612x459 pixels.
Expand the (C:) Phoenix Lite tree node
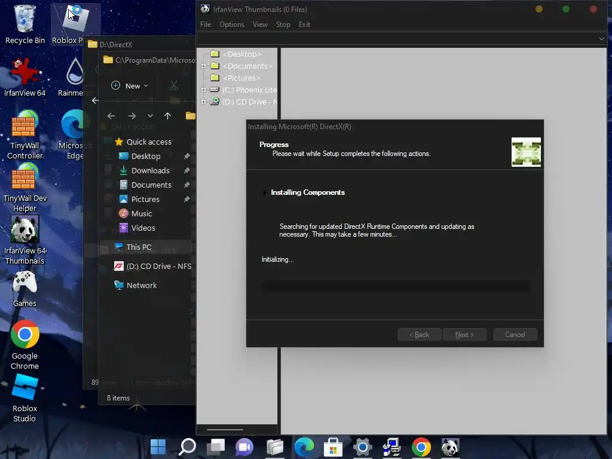[203, 90]
